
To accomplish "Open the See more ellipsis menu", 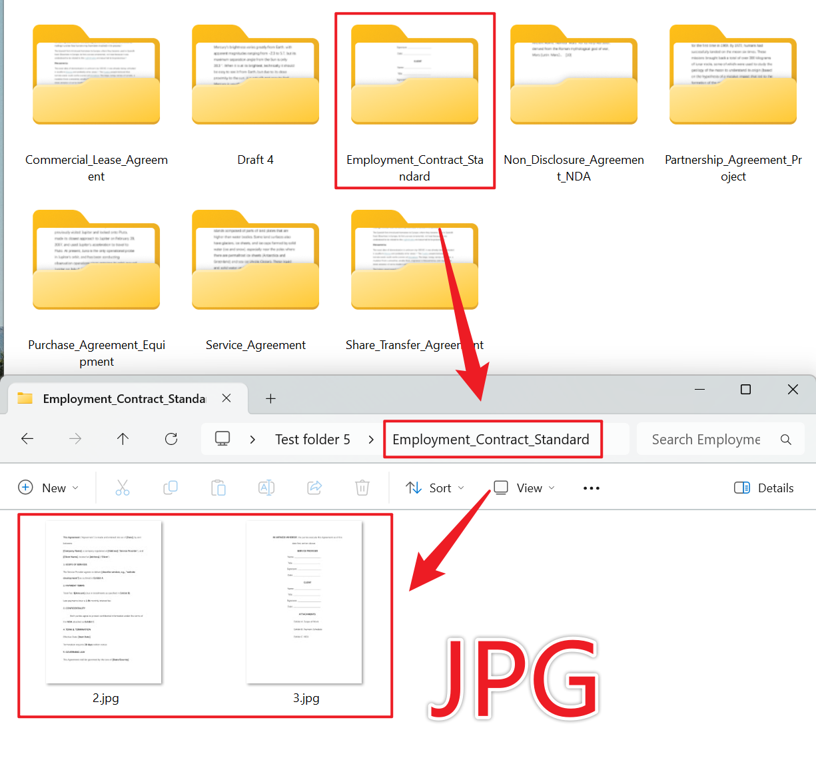I will point(591,487).
